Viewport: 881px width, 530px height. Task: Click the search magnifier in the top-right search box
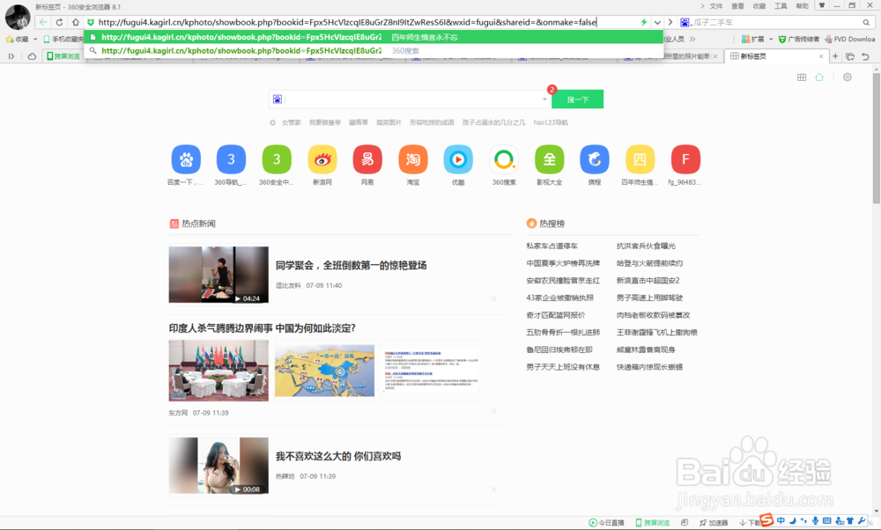tap(866, 23)
